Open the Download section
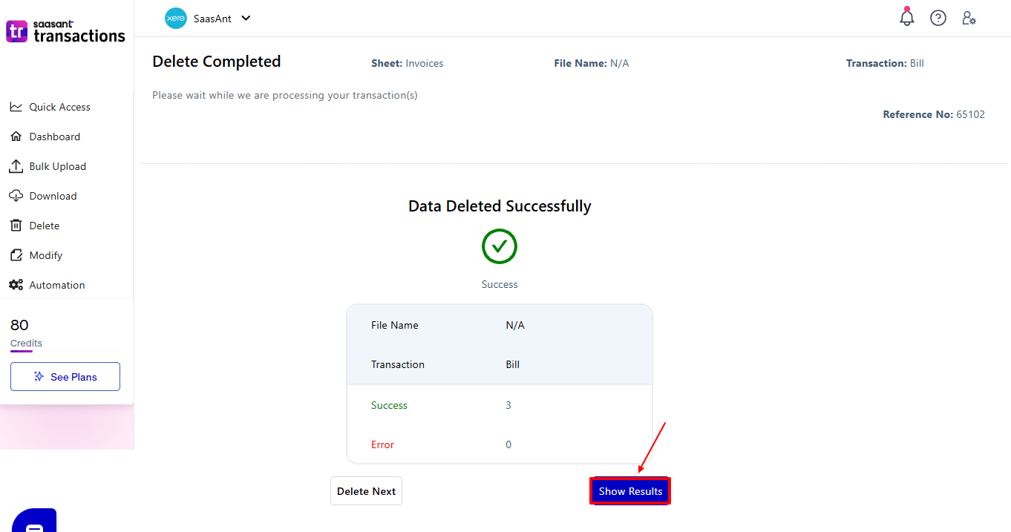Viewport: 1011px width, 532px height. [x=15, y=195]
